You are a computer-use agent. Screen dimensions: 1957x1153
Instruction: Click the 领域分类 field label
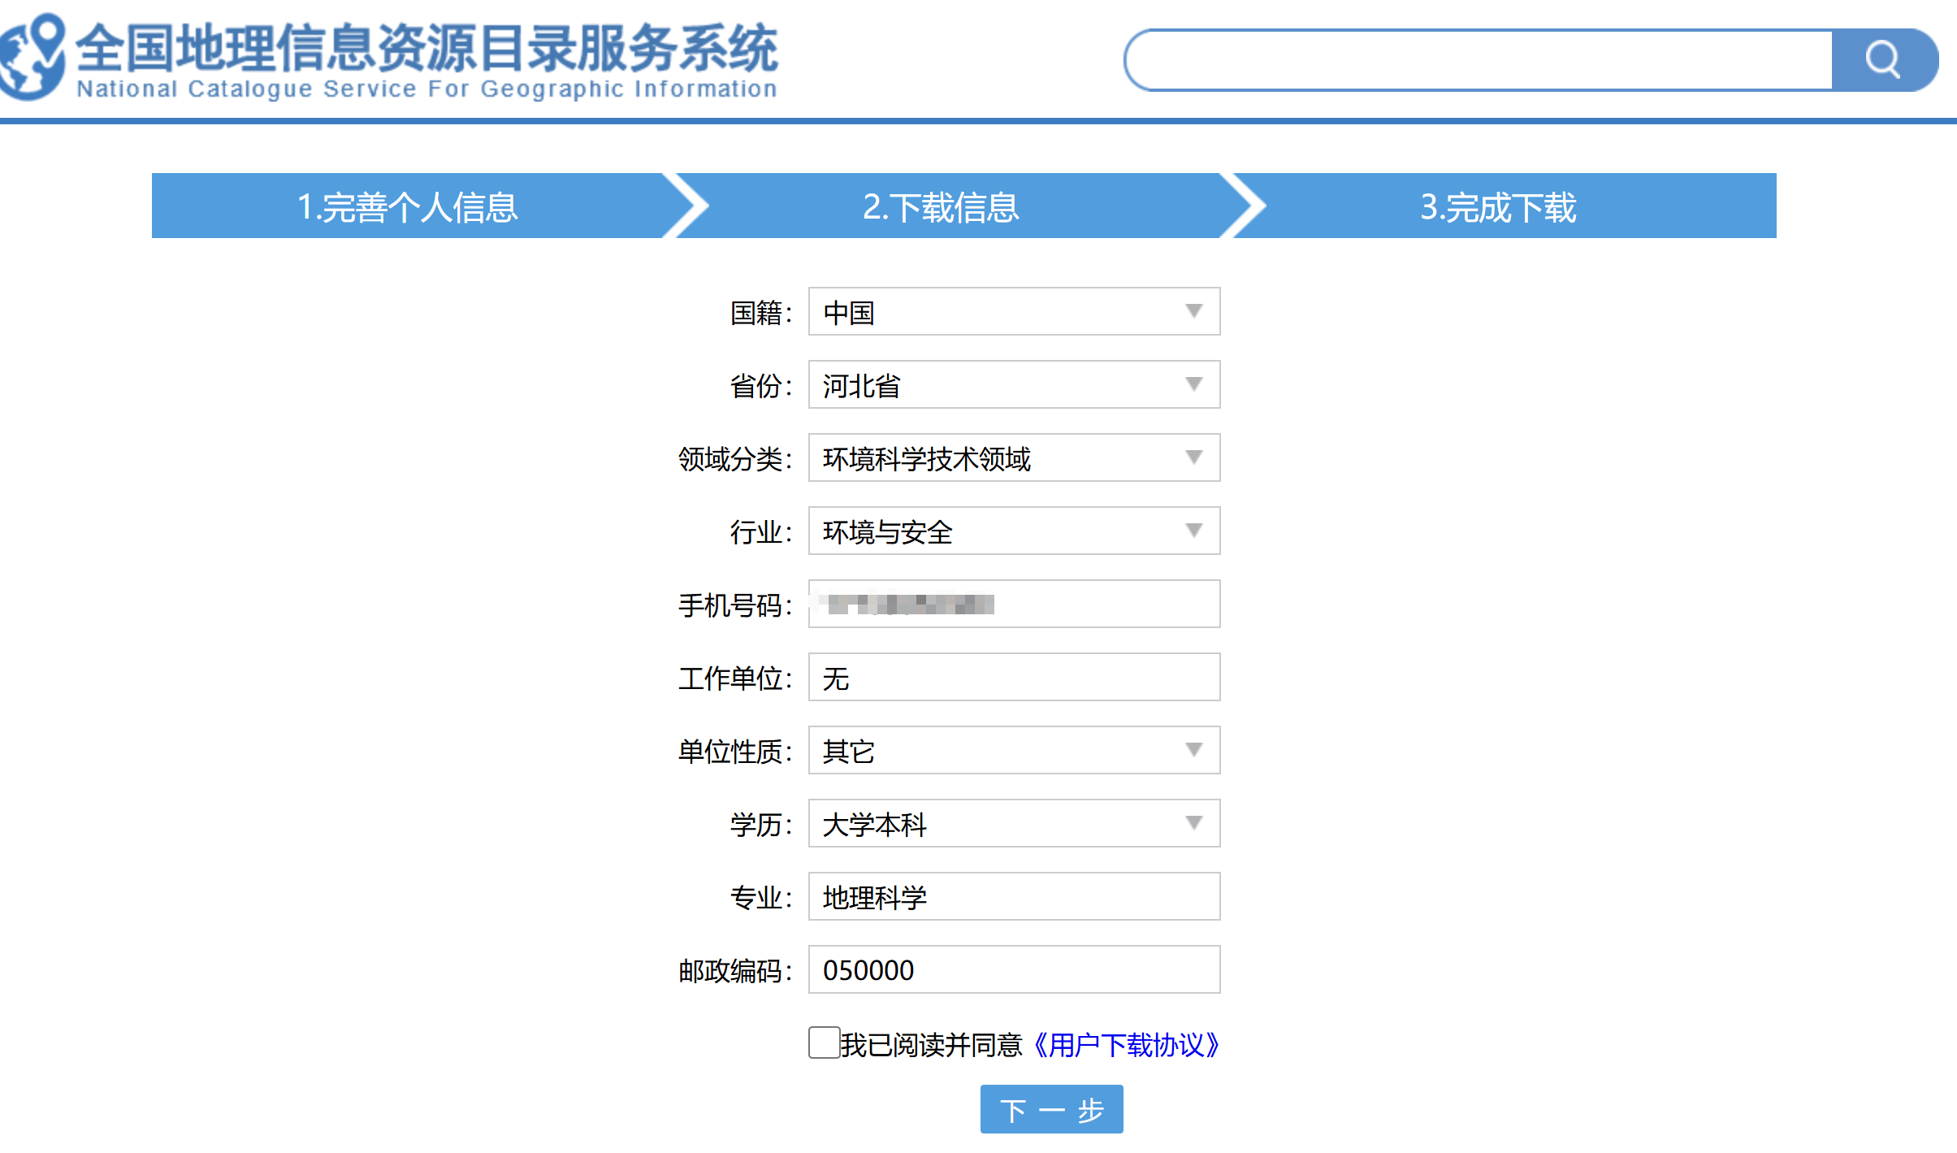tap(735, 459)
